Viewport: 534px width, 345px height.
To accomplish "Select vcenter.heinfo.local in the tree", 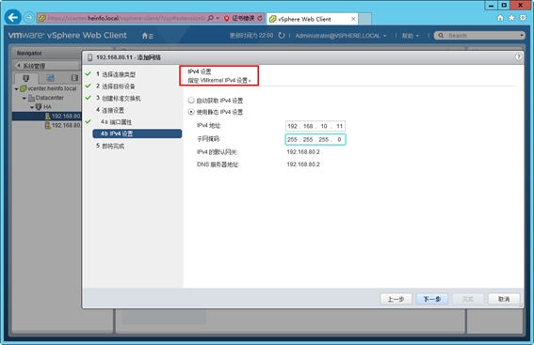I will 48,88.
